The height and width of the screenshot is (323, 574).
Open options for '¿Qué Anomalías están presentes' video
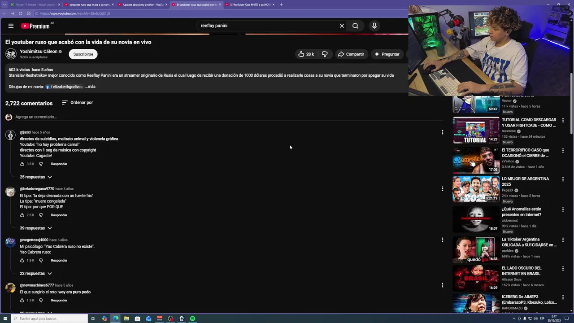563,210
